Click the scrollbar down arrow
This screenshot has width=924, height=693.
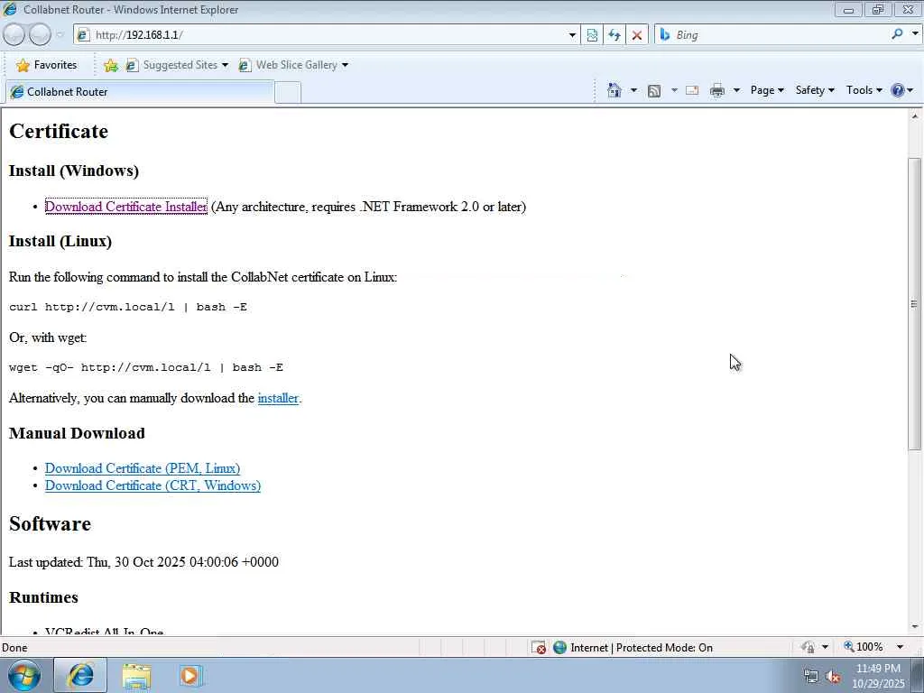pos(915,627)
